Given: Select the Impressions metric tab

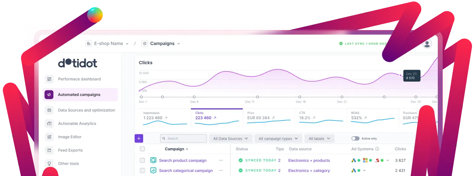Looking at the screenshot, I should point(165,118).
